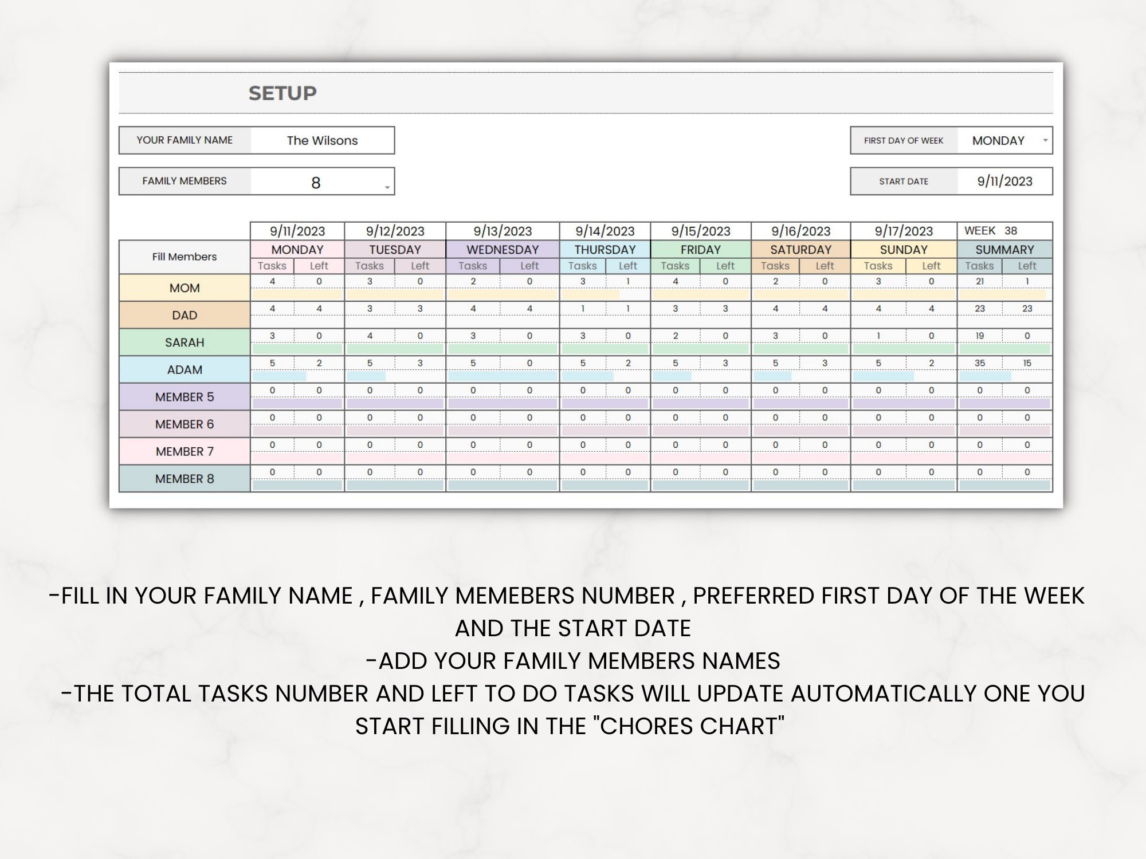Click ADAM's summary left value 15
This screenshot has width=1146, height=859.
(x=1027, y=363)
